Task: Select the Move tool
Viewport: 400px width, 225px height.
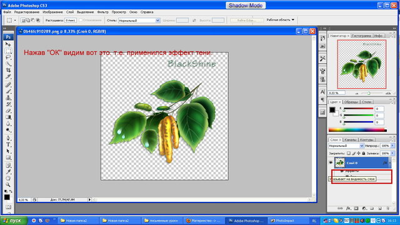Action: tap(8, 44)
